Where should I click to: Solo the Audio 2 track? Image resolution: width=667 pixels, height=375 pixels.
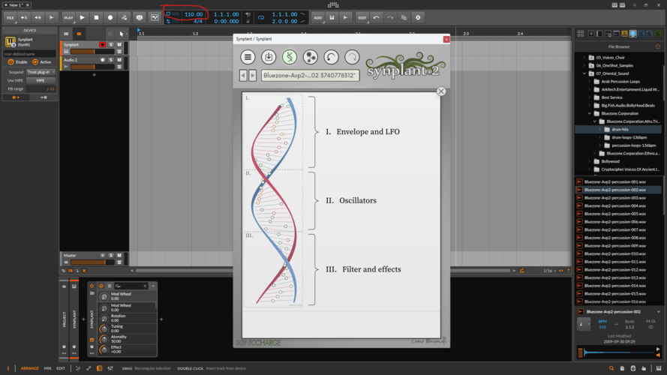(111, 60)
